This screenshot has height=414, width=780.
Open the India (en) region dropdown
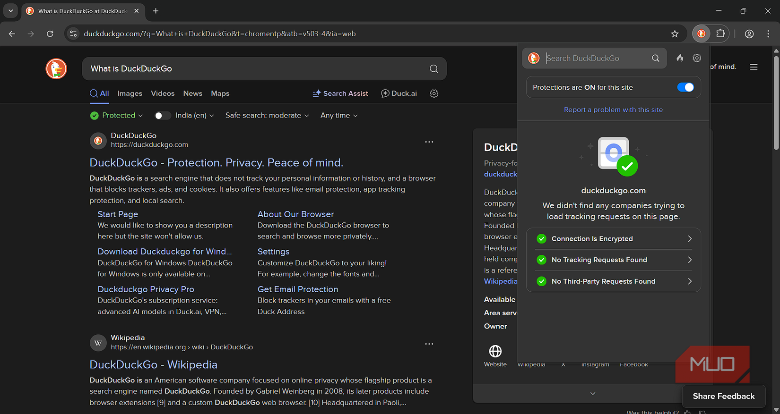pyautogui.click(x=195, y=116)
